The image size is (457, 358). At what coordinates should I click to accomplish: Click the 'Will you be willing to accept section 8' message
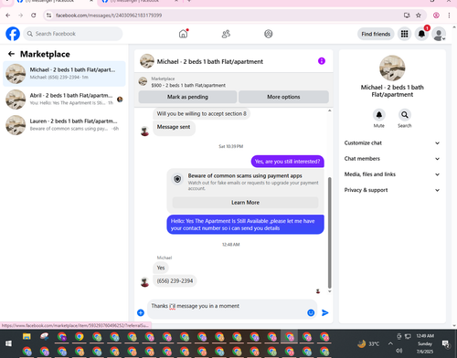pyautogui.click(x=201, y=113)
